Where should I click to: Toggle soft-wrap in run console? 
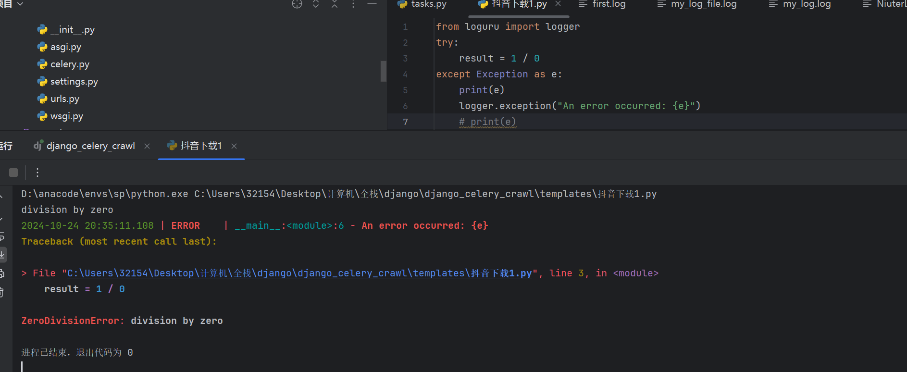pos(2,236)
